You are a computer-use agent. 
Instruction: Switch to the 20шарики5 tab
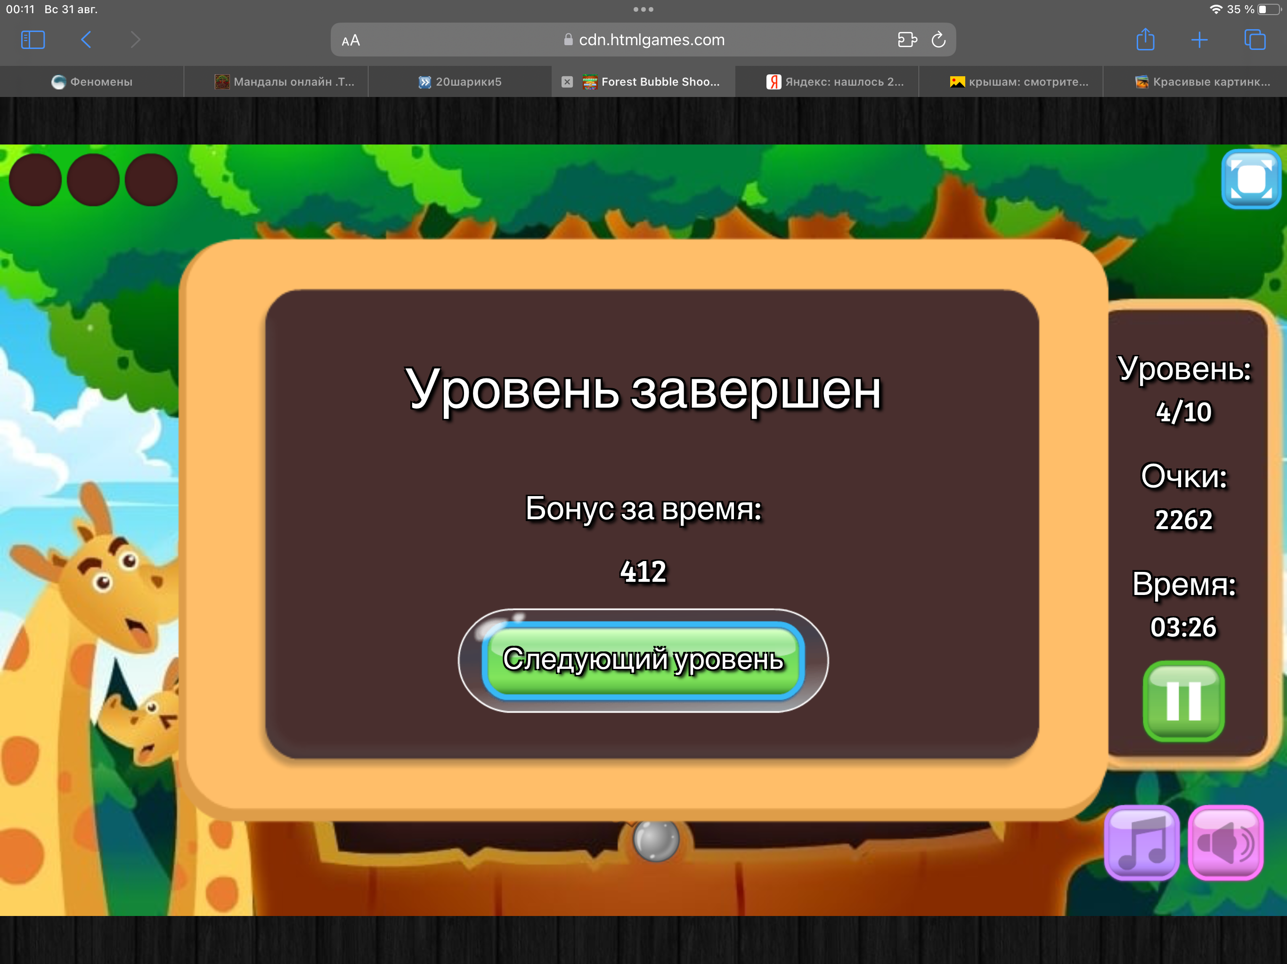(460, 81)
